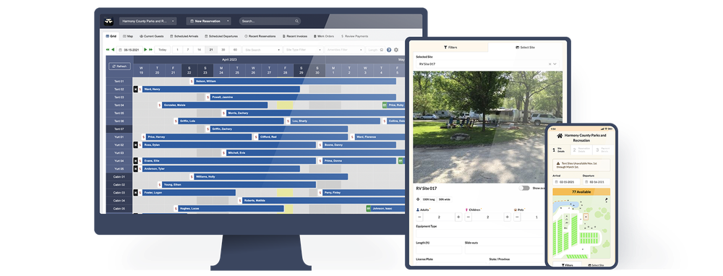This screenshot has height=276, width=723.
Task: Select the 7-day view option
Action: [x=187, y=50]
